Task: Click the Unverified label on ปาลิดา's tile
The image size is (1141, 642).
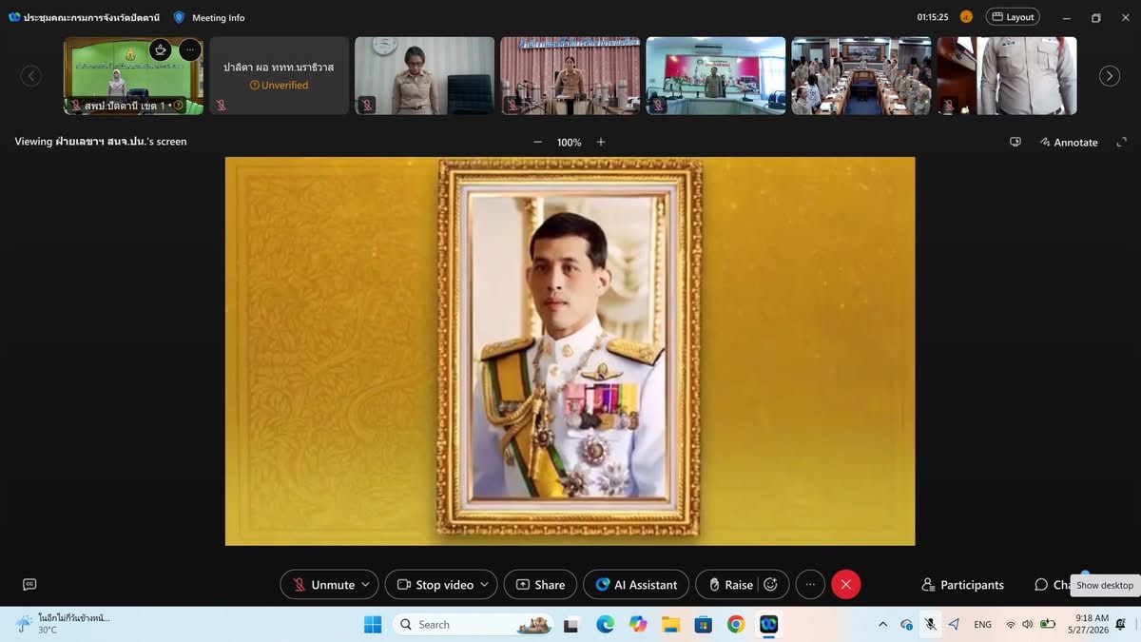Action: point(280,85)
